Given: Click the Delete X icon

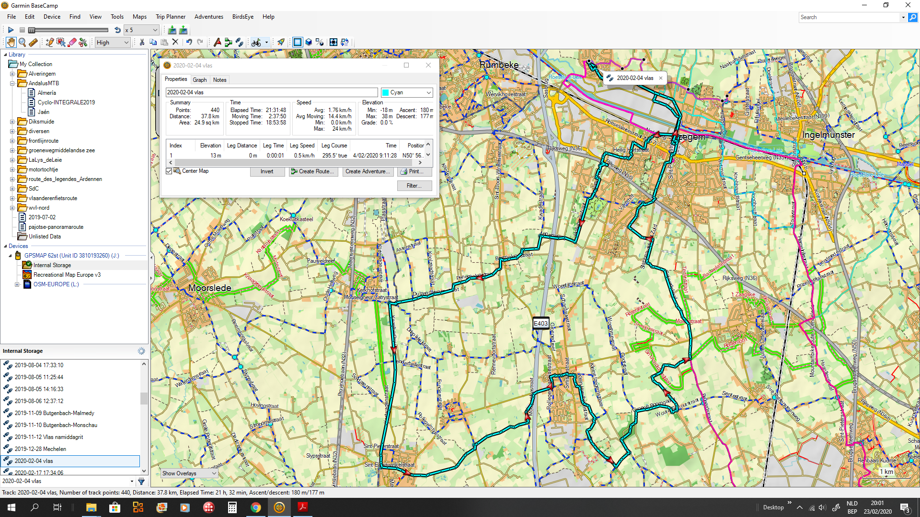Looking at the screenshot, I should [175, 42].
